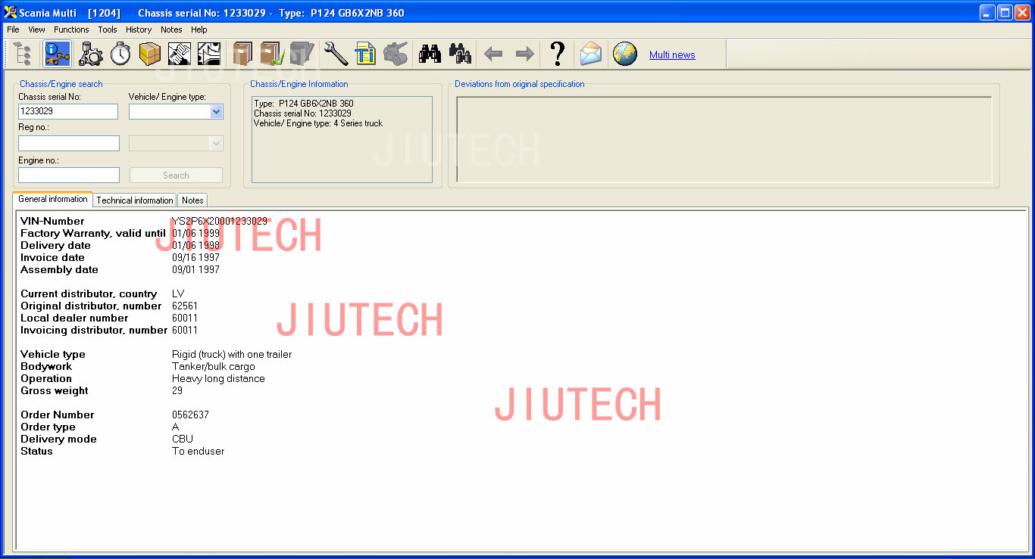Click the Scania Multi title bar icon
Screen dimensions: 1035x559
(x=10, y=12)
